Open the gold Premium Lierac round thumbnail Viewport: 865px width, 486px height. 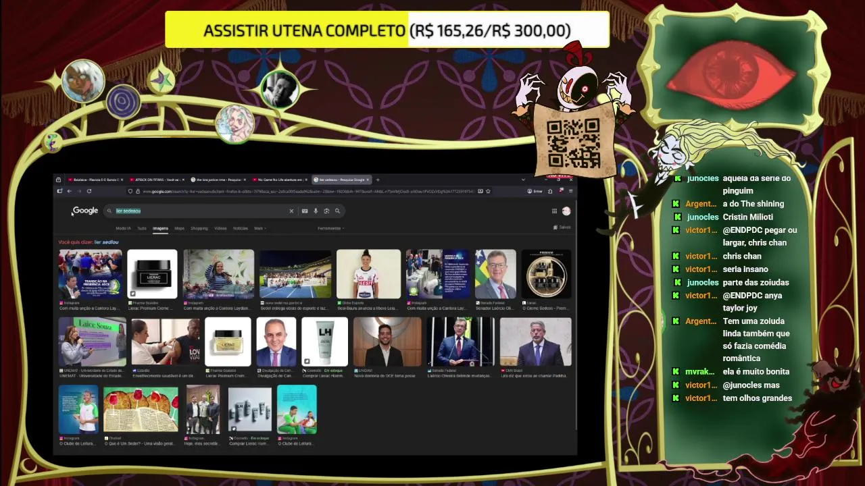pos(547,274)
